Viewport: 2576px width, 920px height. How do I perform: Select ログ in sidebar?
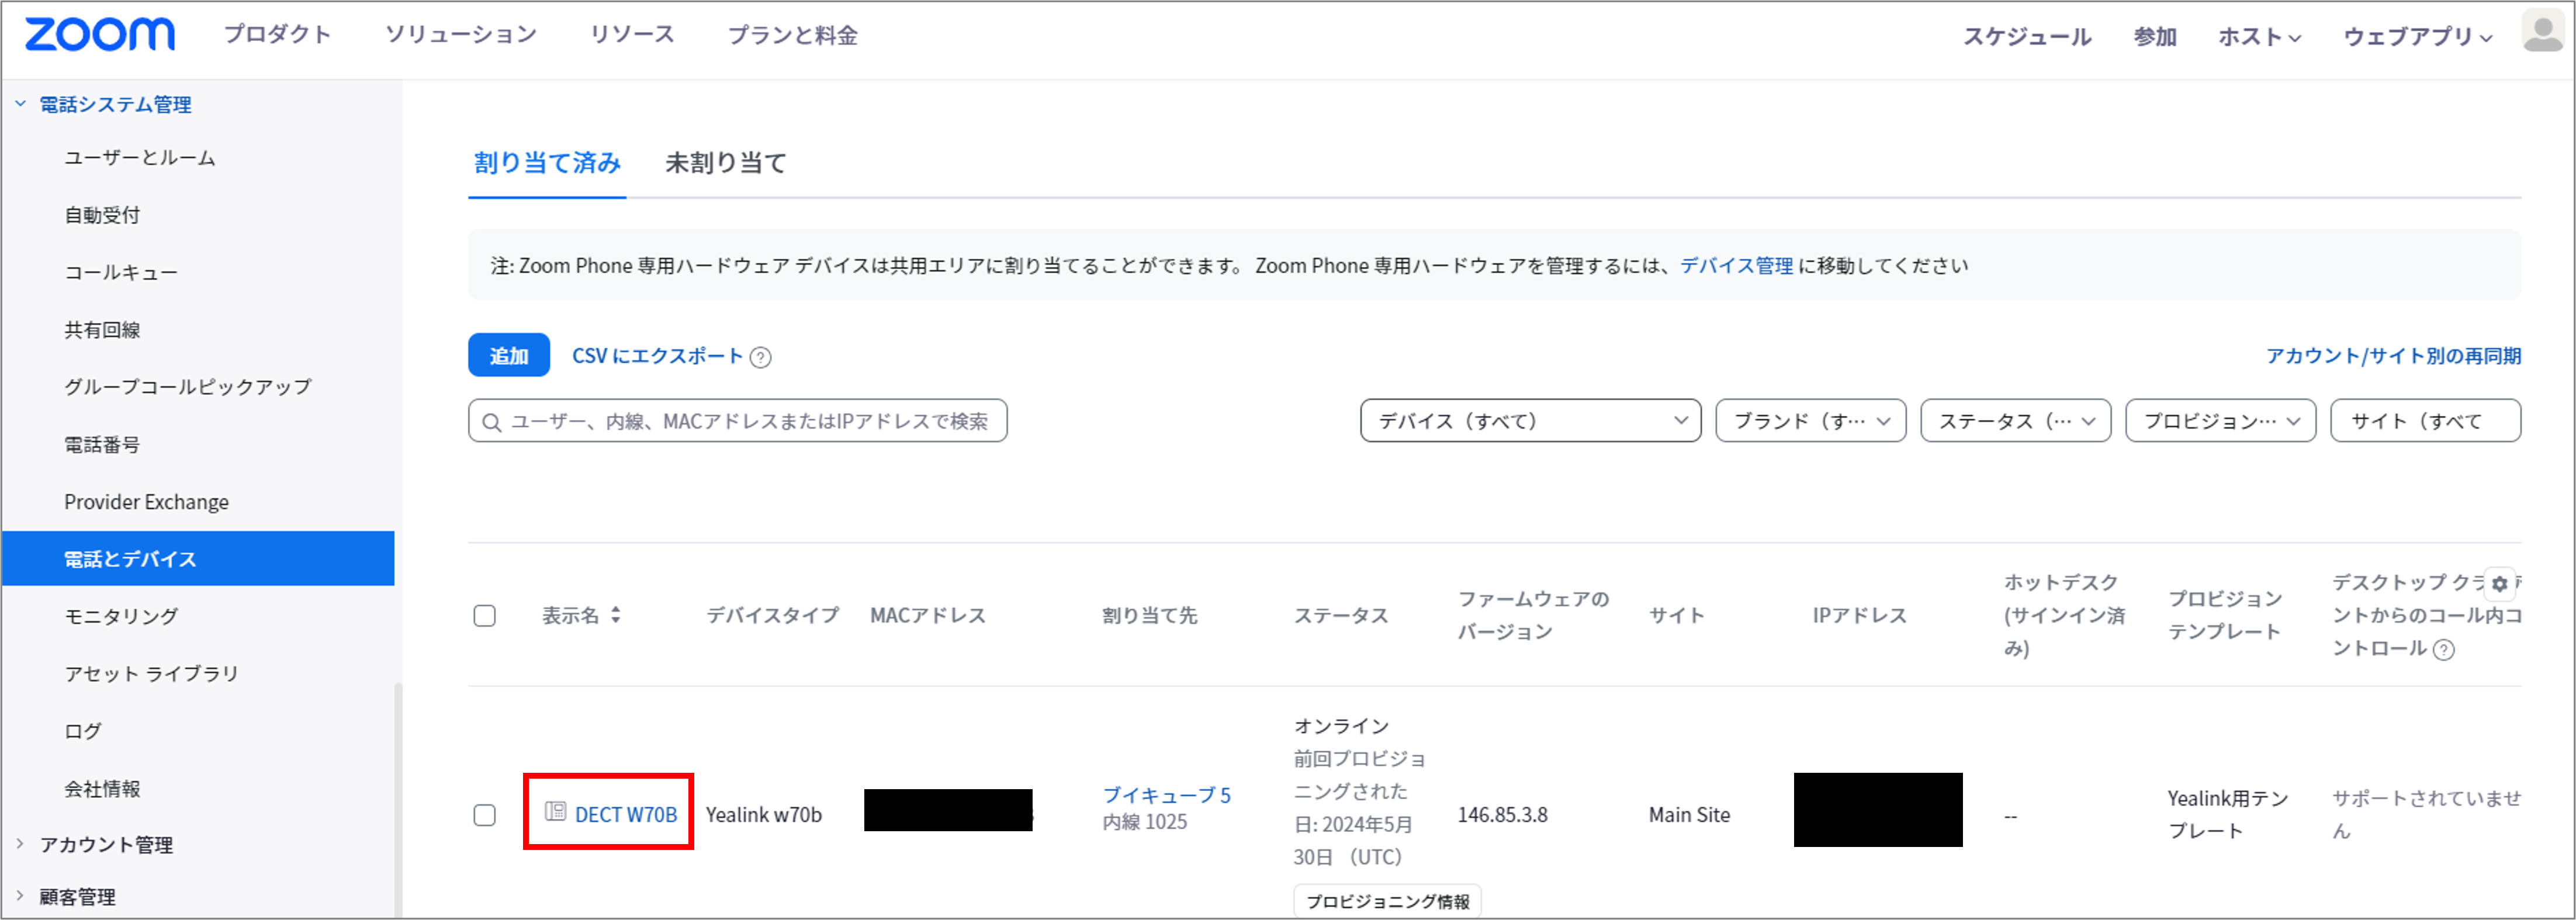tap(83, 731)
